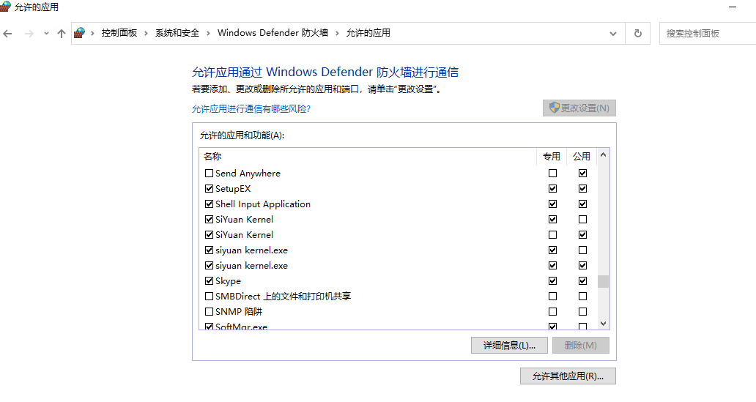756x402 pixels.
Task: Open the 允许应用进行通信有哪些风险 link
Action: (251, 109)
